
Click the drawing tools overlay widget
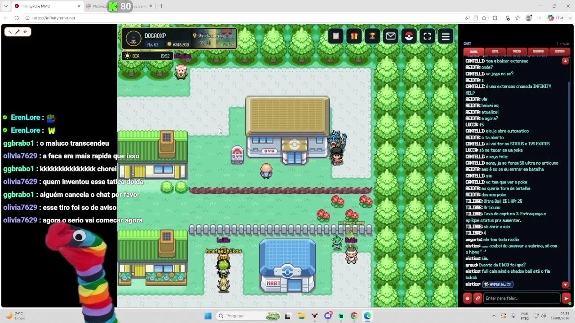point(18,32)
